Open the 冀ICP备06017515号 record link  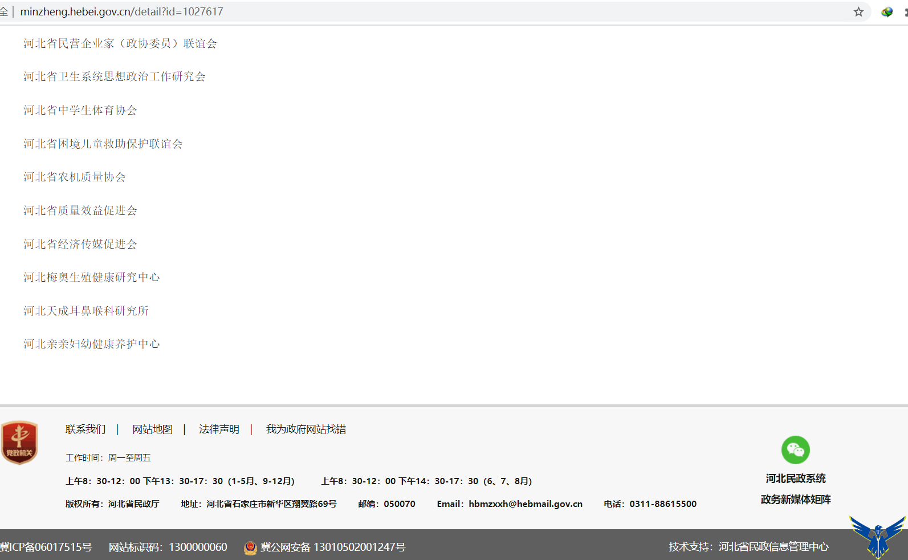click(46, 547)
